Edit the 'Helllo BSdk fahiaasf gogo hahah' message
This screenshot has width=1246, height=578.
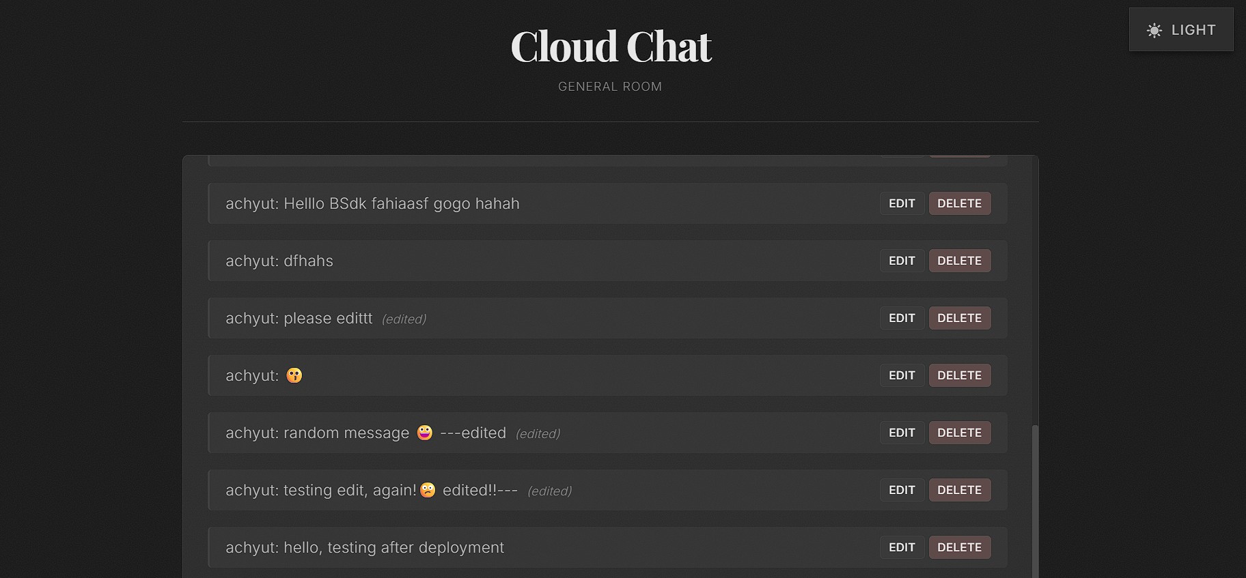pyautogui.click(x=902, y=203)
